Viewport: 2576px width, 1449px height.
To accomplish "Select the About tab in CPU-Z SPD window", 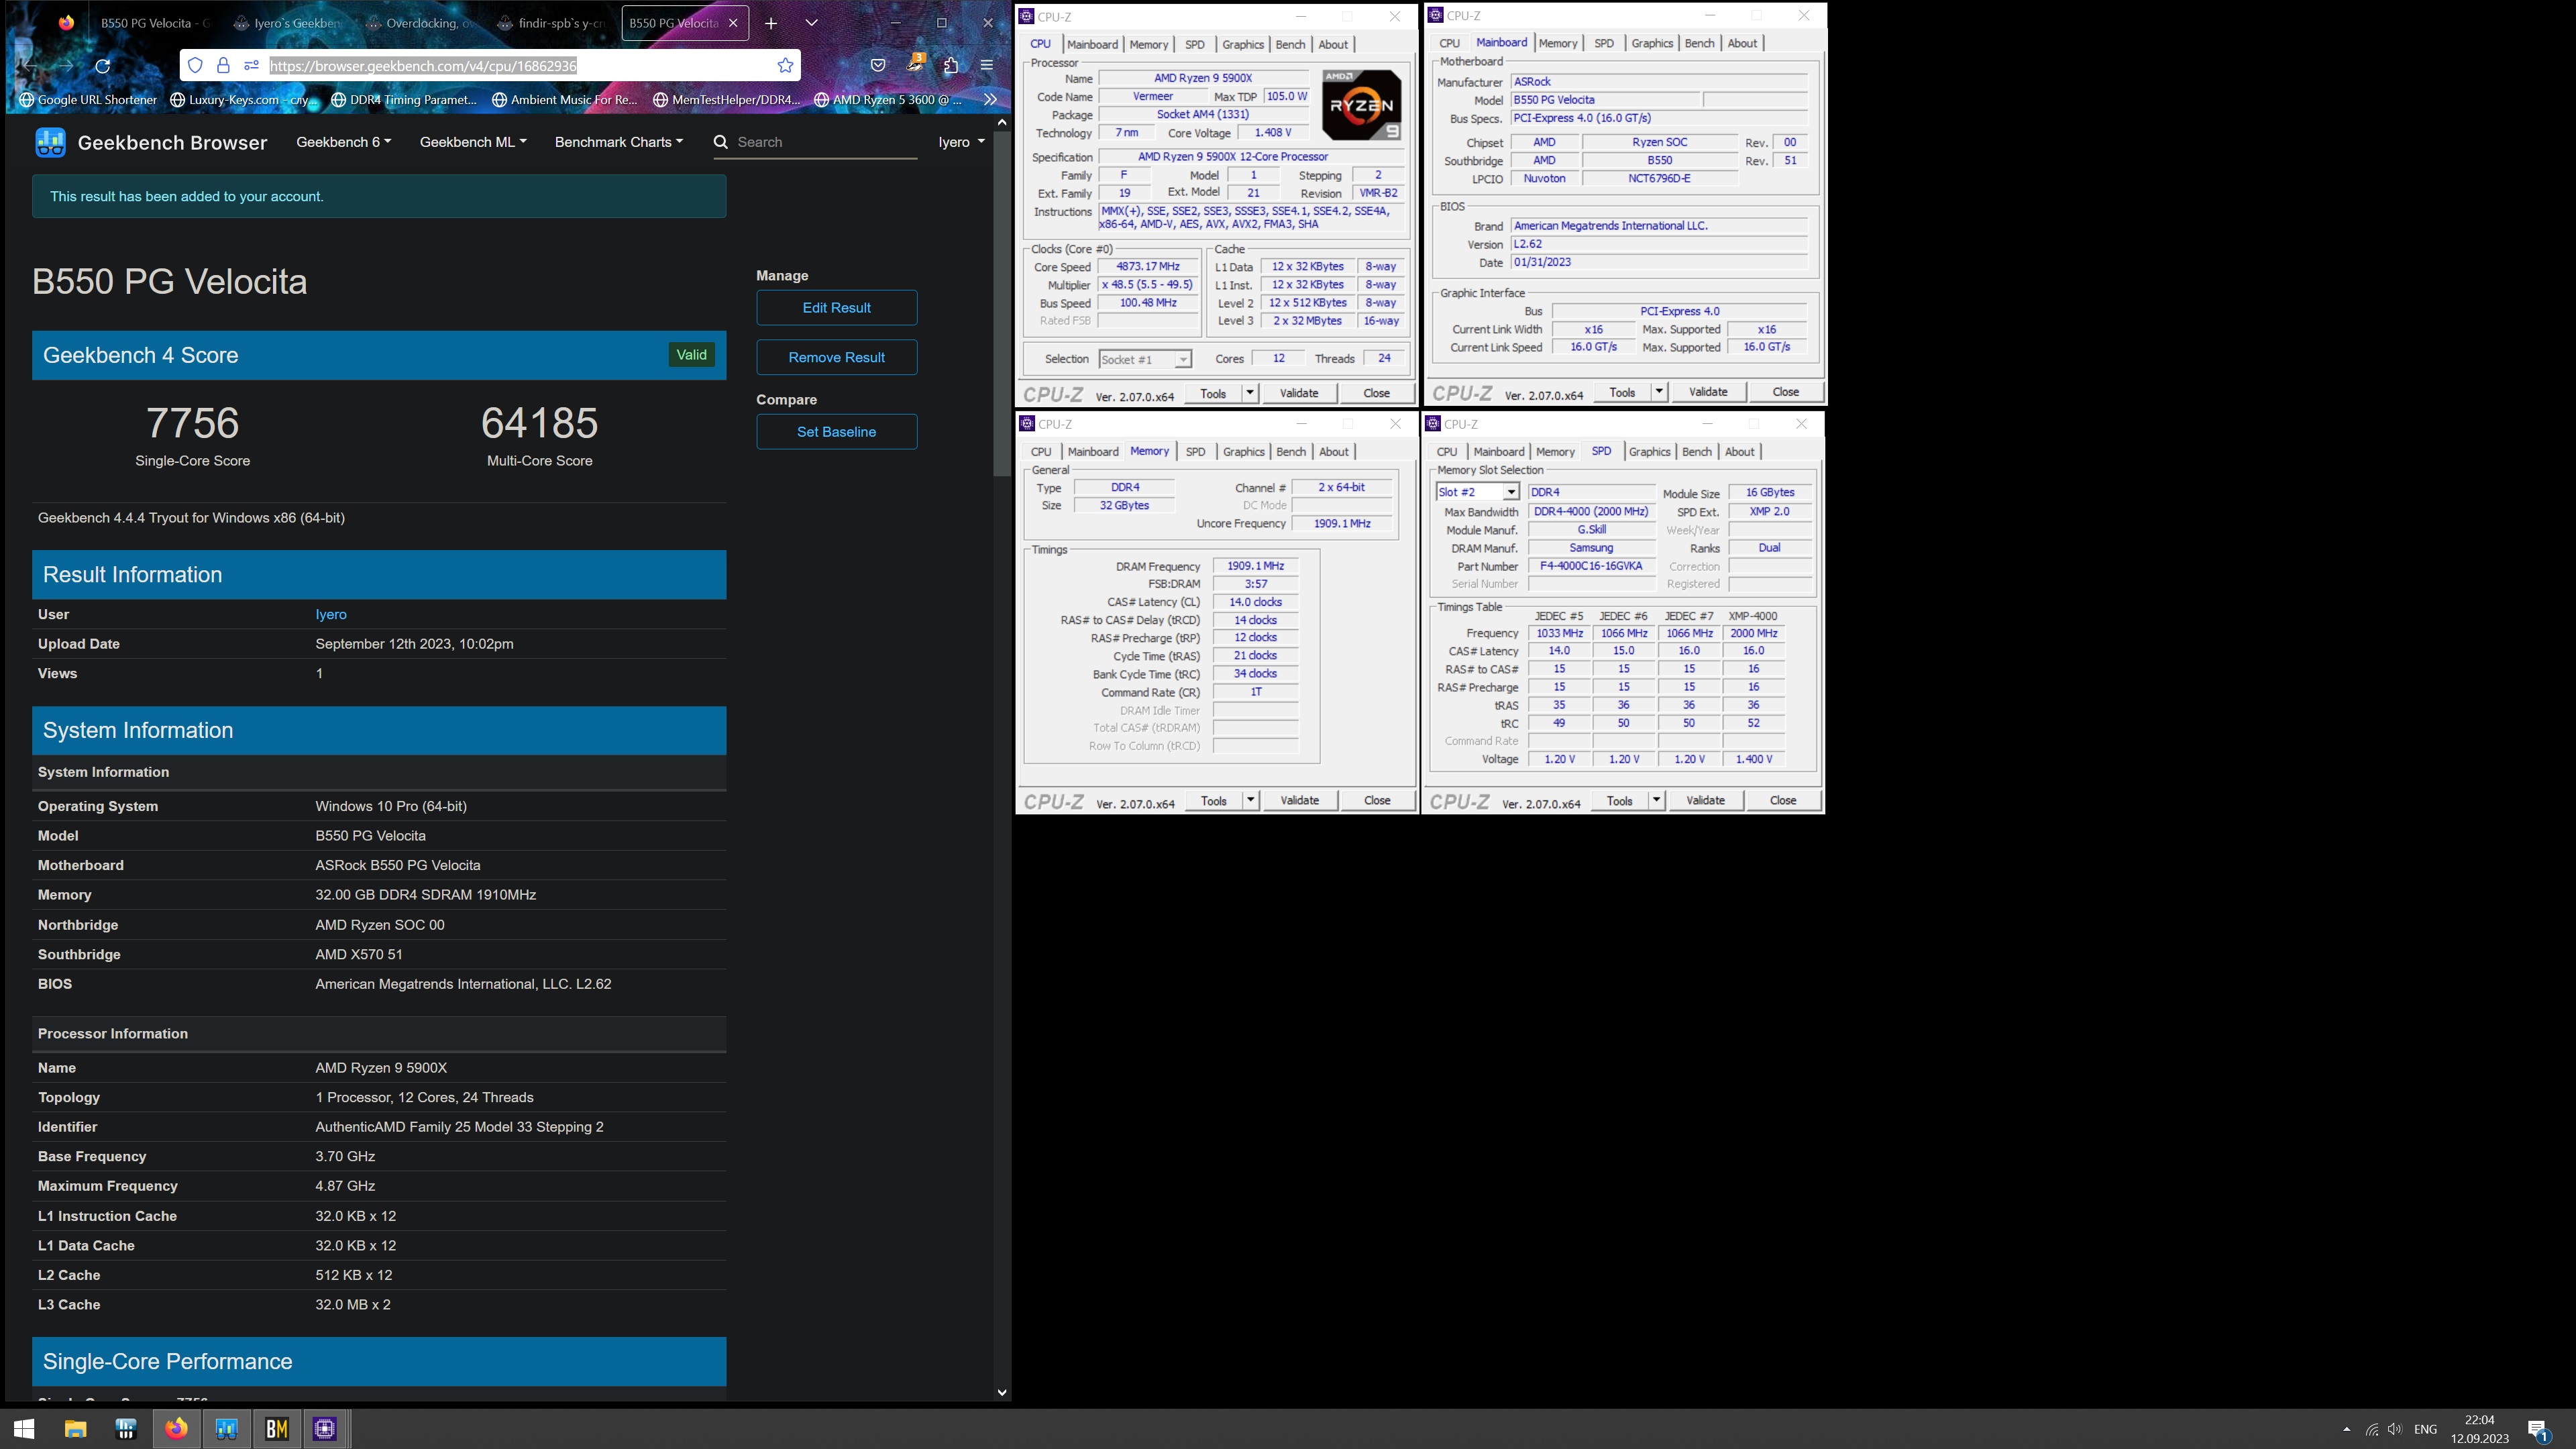I will 1739,452.
